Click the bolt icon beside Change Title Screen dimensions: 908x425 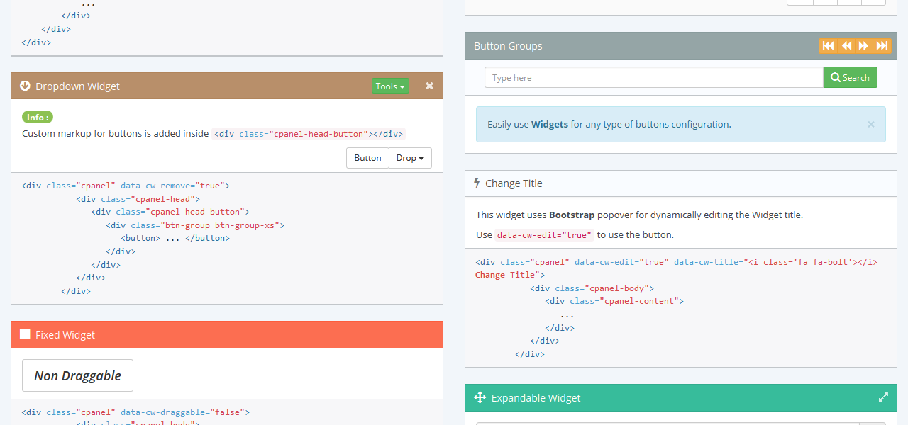[x=477, y=183]
